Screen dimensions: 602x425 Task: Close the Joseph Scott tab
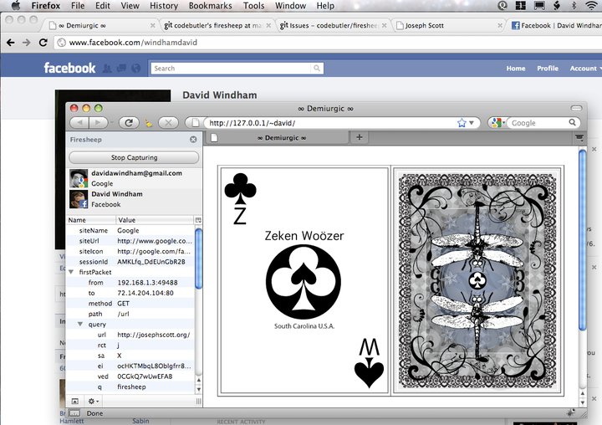(499, 25)
